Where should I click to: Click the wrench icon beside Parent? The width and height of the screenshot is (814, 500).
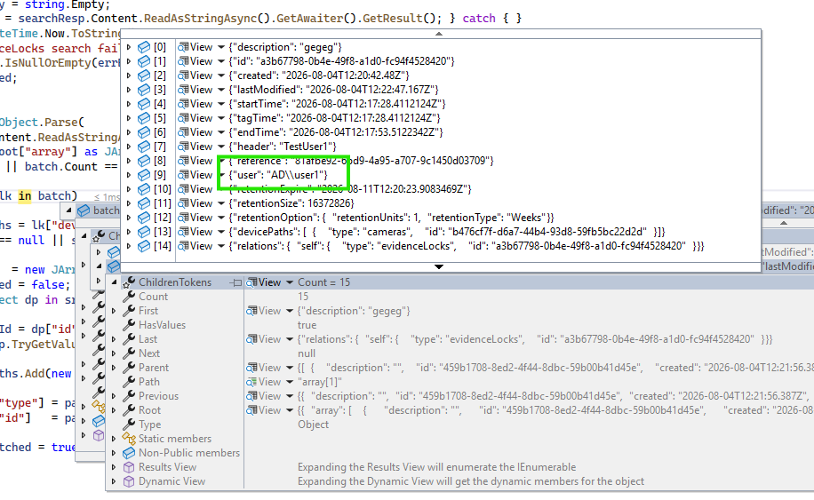tap(129, 367)
